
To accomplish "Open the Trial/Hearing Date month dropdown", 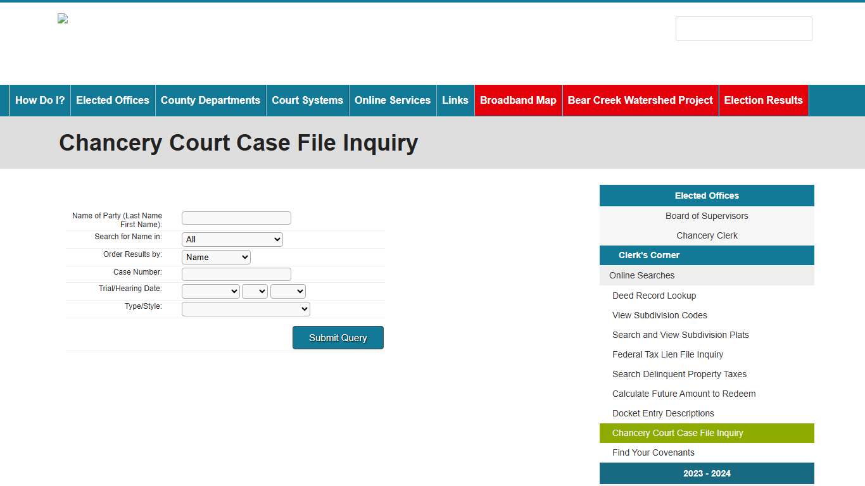I will 210,291.
